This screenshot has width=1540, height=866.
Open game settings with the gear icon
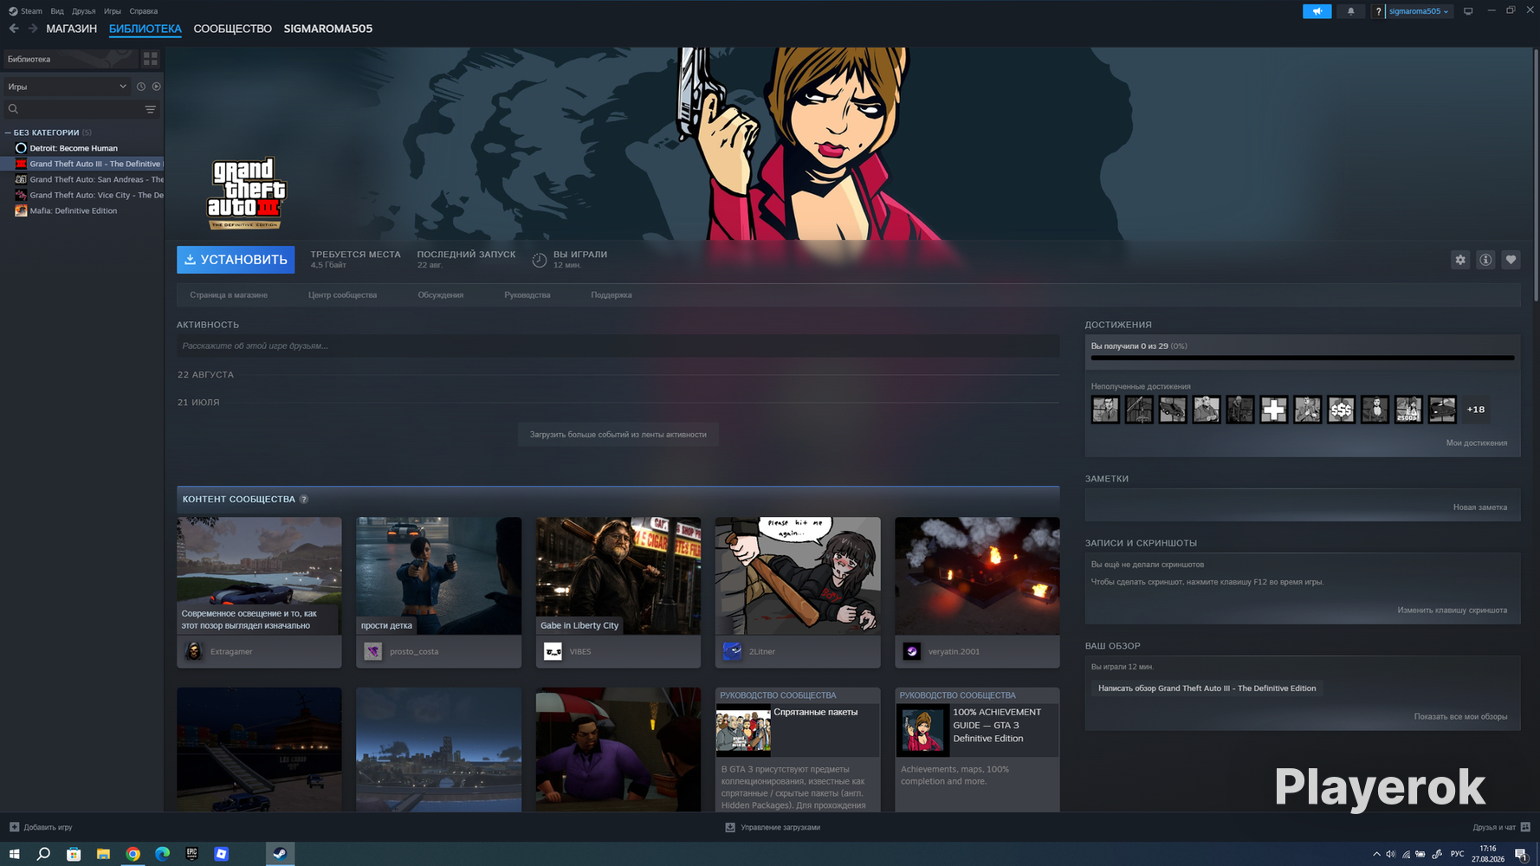tap(1460, 260)
